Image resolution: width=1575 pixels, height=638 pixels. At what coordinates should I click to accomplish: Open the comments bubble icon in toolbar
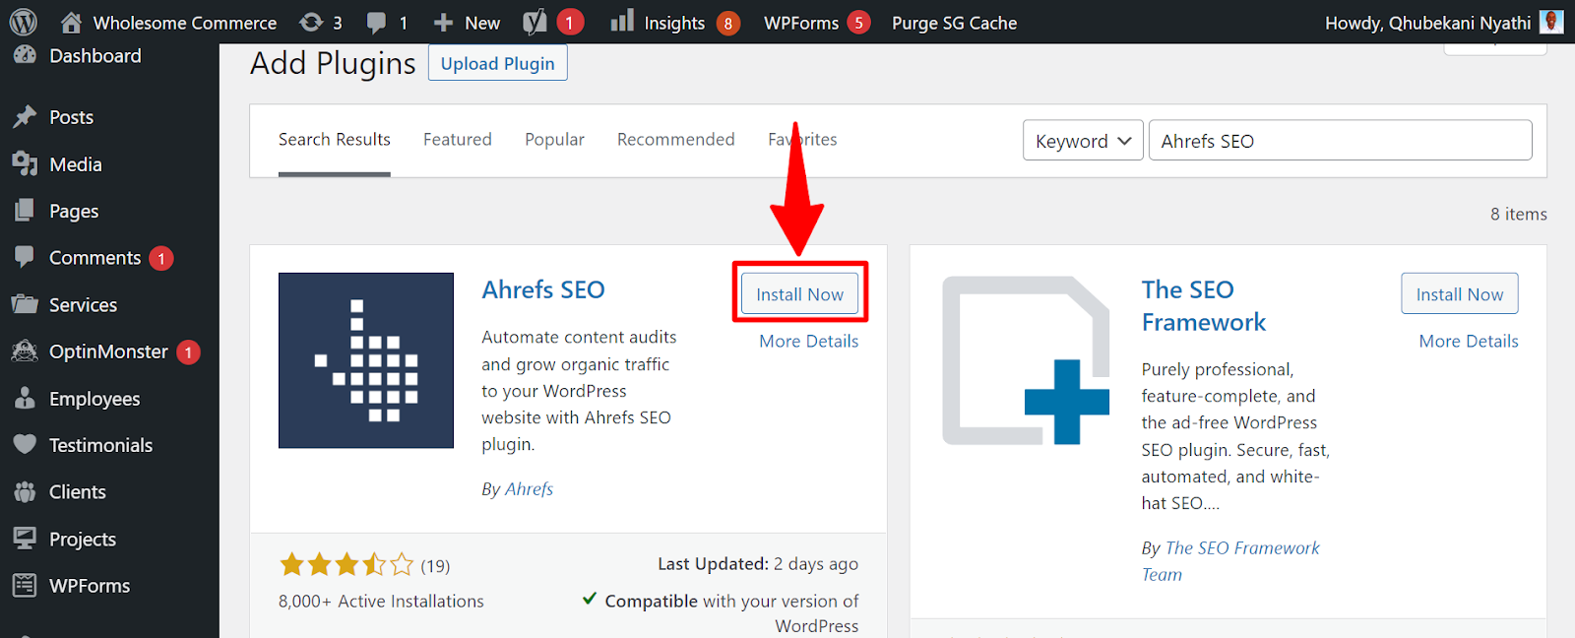click(x=376, y=23)
